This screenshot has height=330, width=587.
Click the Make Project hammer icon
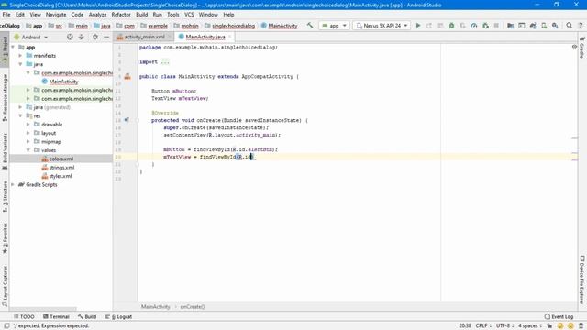click(x=310, y=26)
